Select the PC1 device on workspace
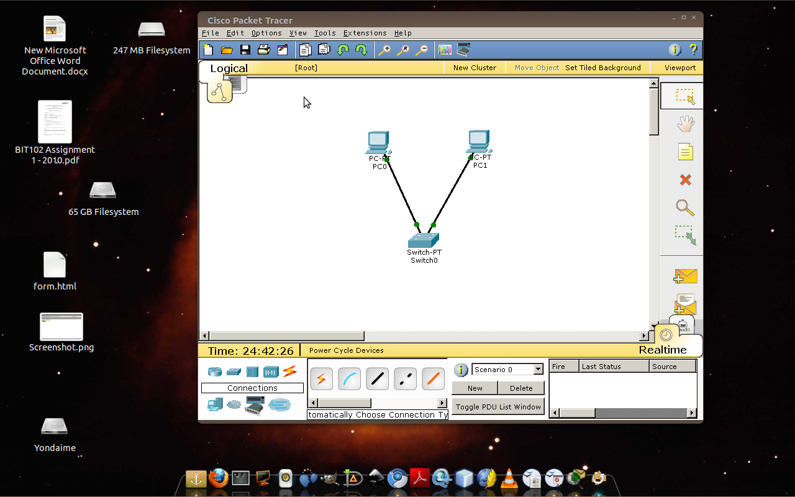The image size is (795, 497). click(479, 142)
